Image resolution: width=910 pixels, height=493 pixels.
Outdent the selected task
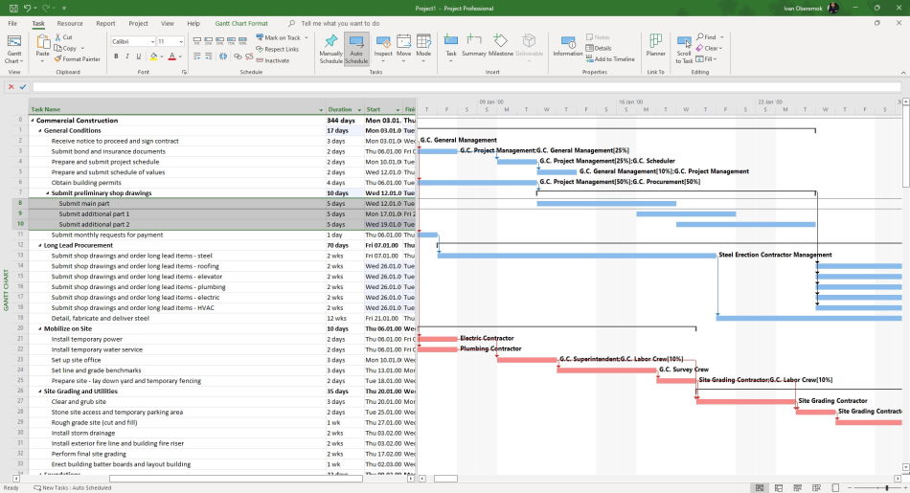[197, 56]
